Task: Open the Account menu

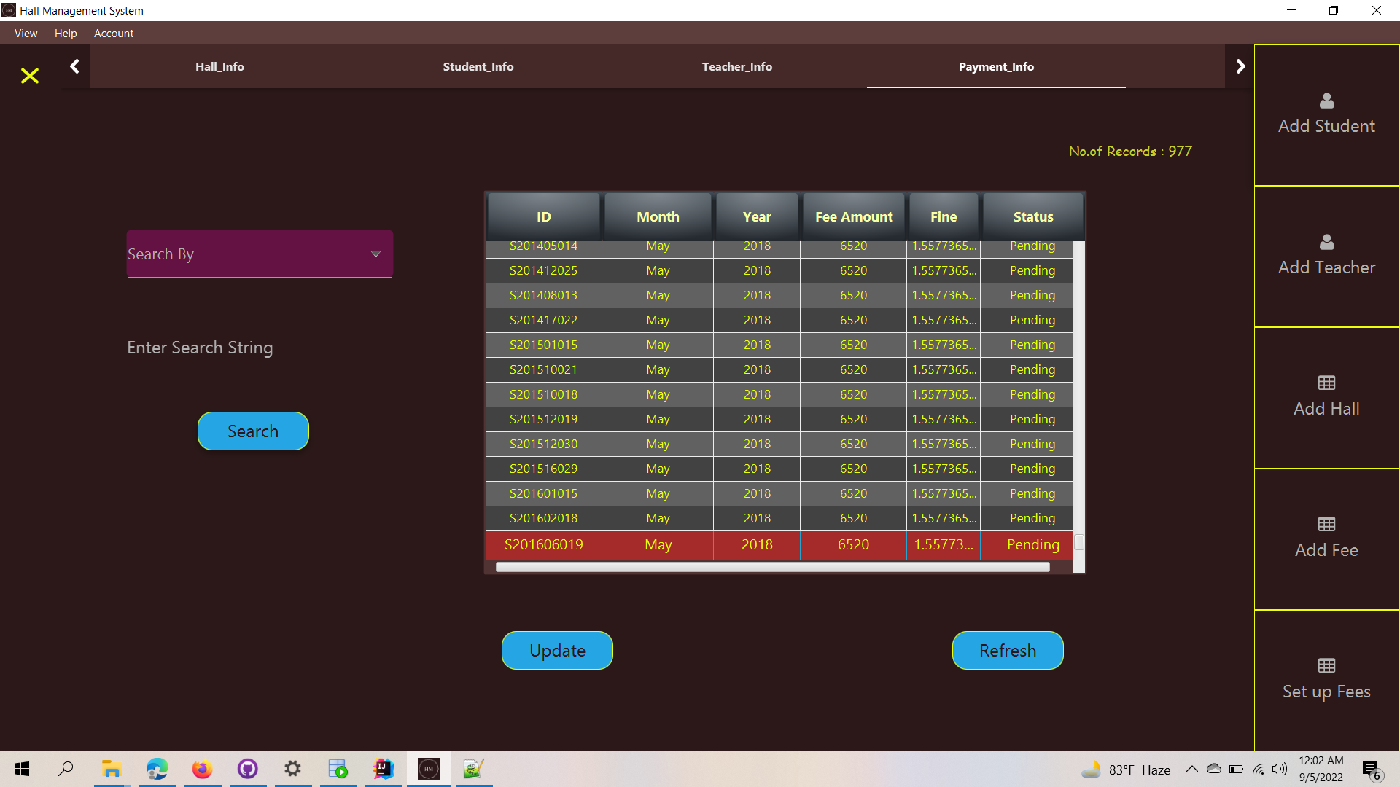Action: coord(113,34)
